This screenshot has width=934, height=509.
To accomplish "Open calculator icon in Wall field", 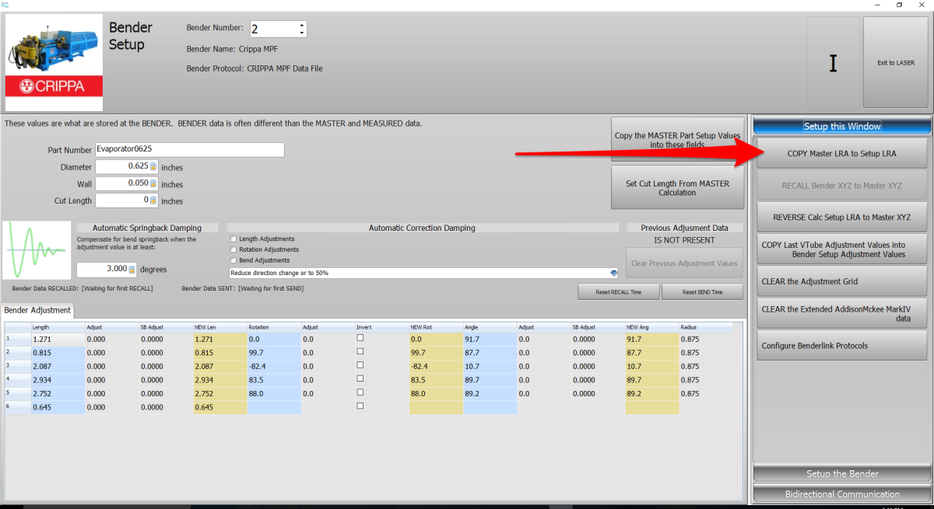I will 153,183.
